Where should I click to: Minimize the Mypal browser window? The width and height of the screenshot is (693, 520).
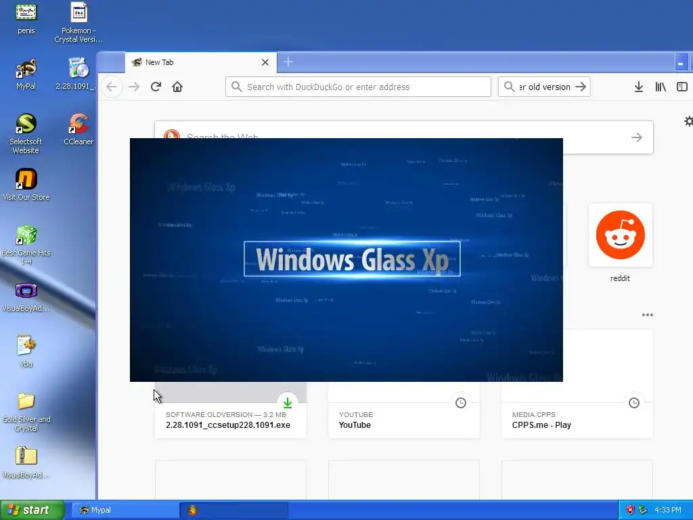[681, 62]
